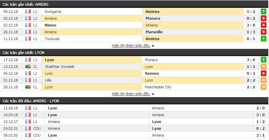This screenshot has width=269, height=140.
Task: Click the orange H badge for Lyon-Manchester City
Action: click(264, 87)
